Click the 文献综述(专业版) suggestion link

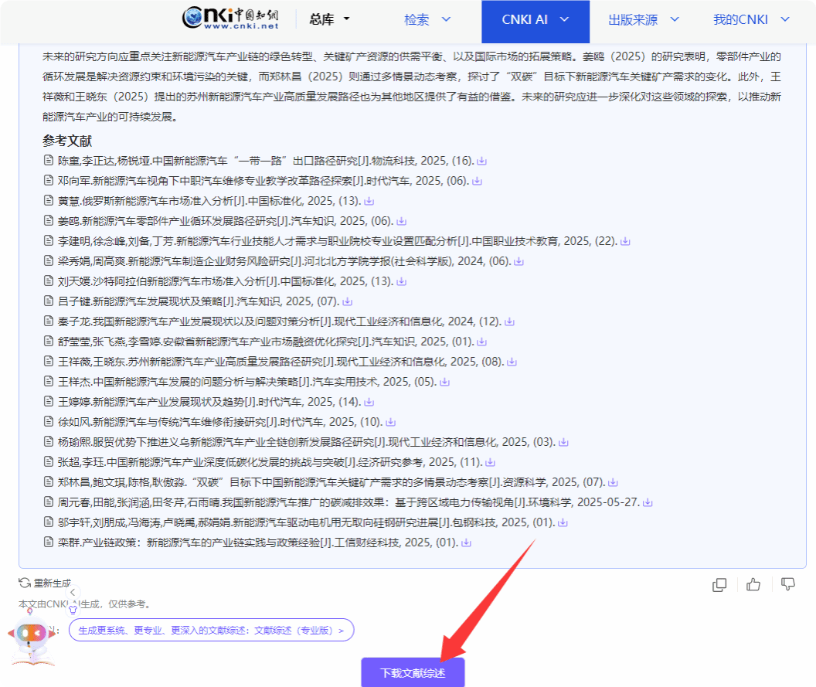click(211, 630)
